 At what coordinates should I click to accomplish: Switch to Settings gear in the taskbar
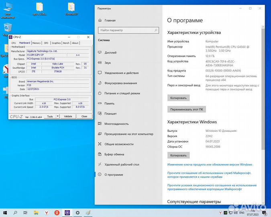coord(77,213)
